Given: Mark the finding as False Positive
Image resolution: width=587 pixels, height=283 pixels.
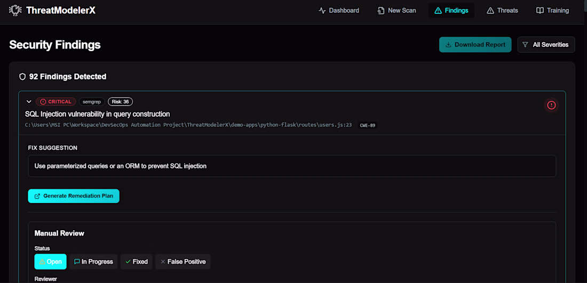Looking at the screenshot, I should (x=183, y=262).
